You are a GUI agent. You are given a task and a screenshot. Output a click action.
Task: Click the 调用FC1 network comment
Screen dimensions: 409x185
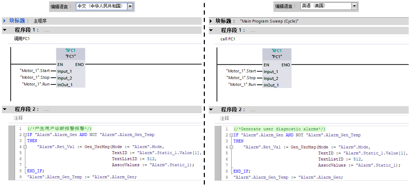pyautogui.click(x=22, y=39)
